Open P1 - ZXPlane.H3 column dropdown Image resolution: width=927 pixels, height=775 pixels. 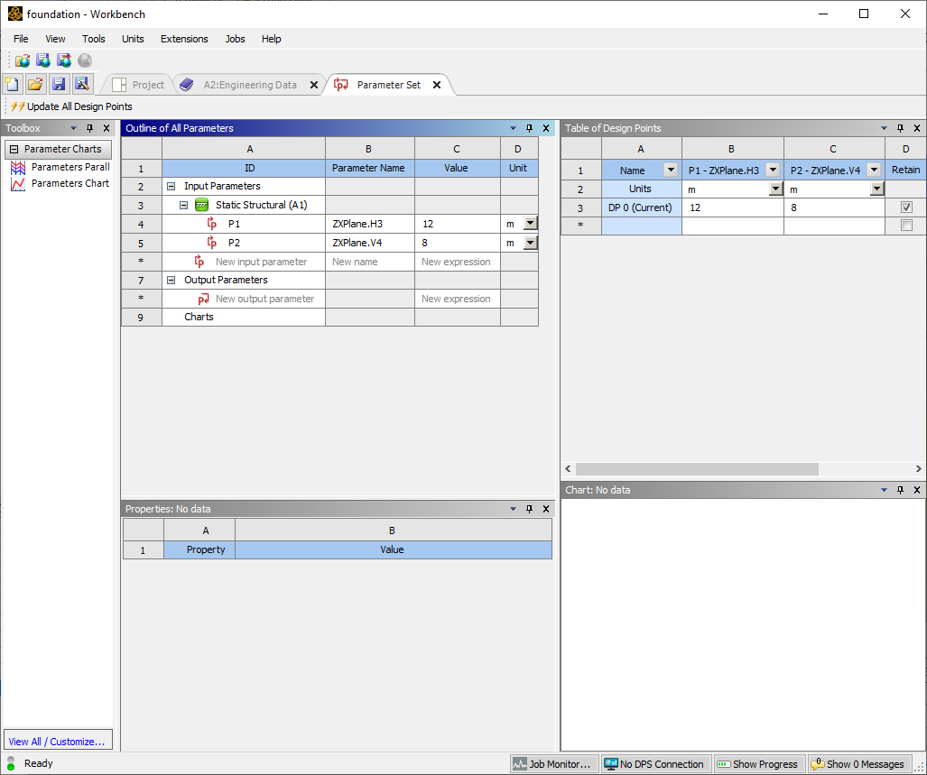coord(772,171)
